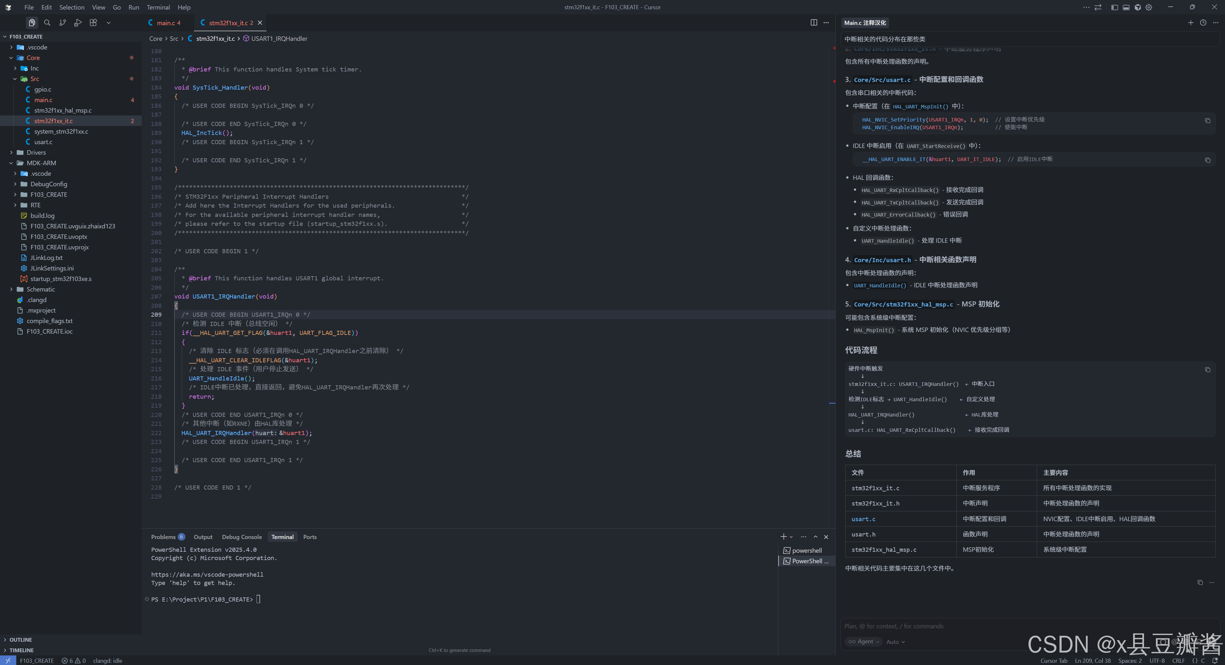The image size is (1225, 665).
Task: Toggle the bottom panel layout button
Action: coord(1126,7)
